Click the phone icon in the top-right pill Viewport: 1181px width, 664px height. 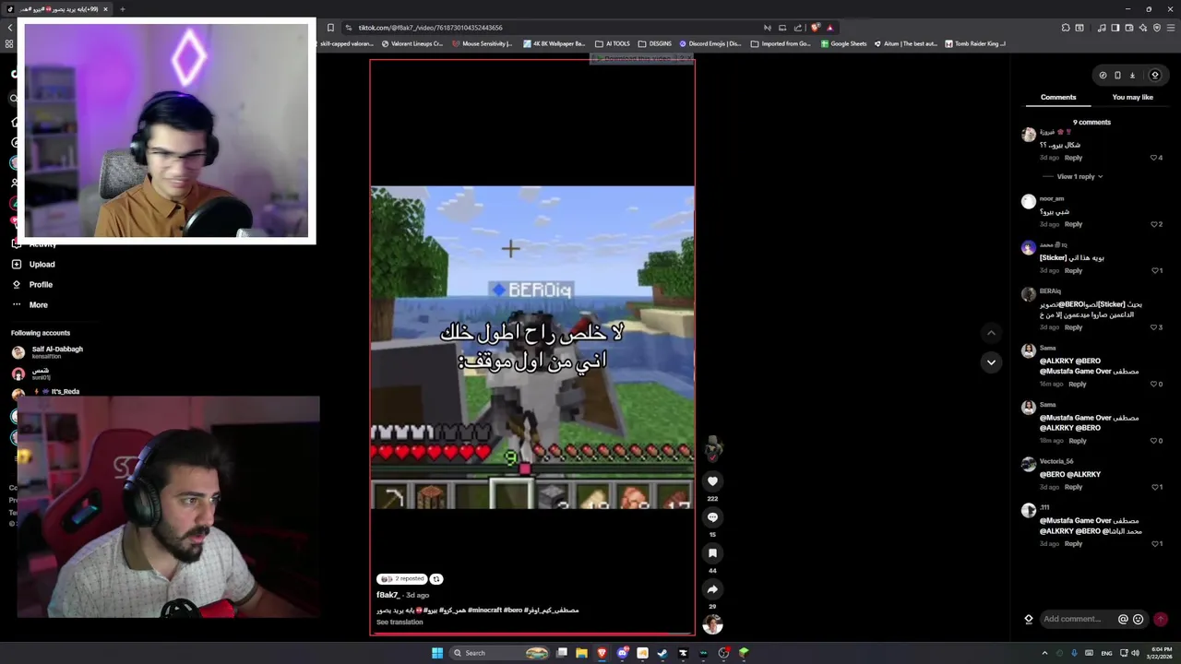pos(1117,76)
